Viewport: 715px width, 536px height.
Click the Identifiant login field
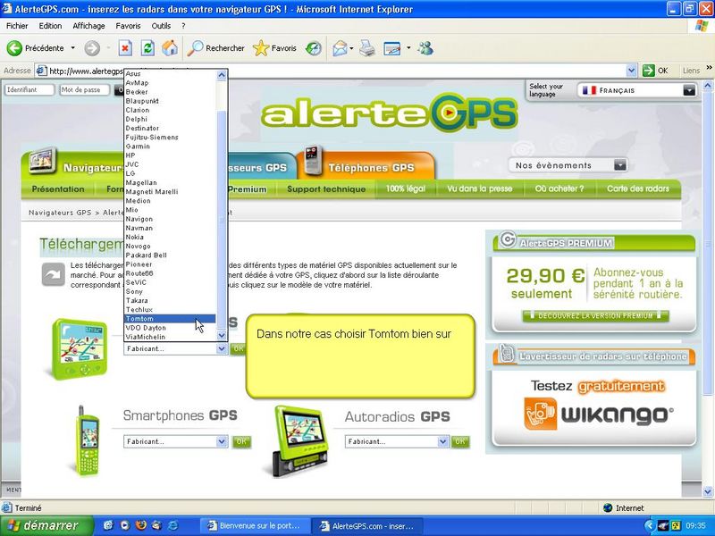[29, 90]
